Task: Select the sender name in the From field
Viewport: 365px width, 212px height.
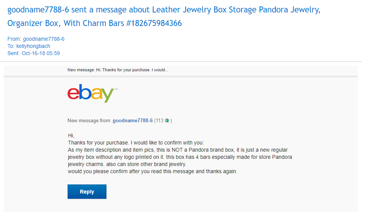Action: [x=44, y=39]
